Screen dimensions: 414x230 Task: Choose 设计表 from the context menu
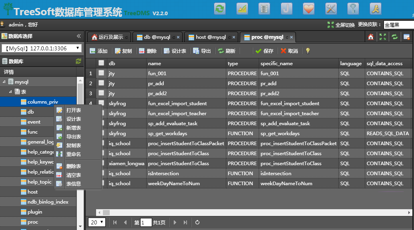(73, 119)
